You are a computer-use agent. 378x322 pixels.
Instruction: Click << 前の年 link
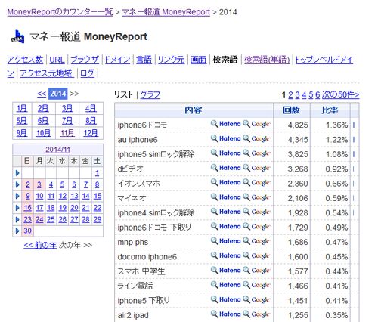pyautogui.click(x=40, y=245)
